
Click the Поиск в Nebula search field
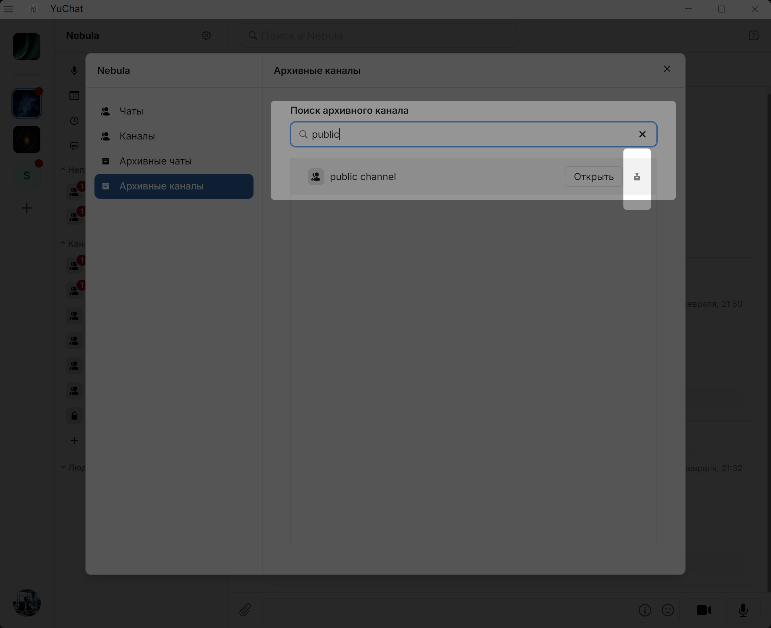click(378, 35)
